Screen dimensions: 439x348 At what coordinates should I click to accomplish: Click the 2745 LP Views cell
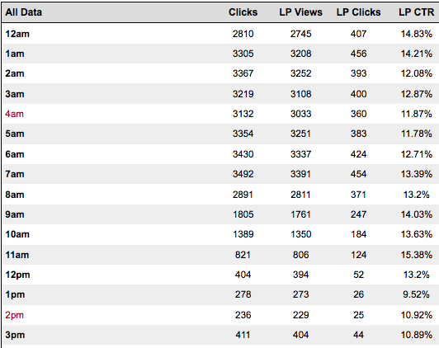pos(300,34)
